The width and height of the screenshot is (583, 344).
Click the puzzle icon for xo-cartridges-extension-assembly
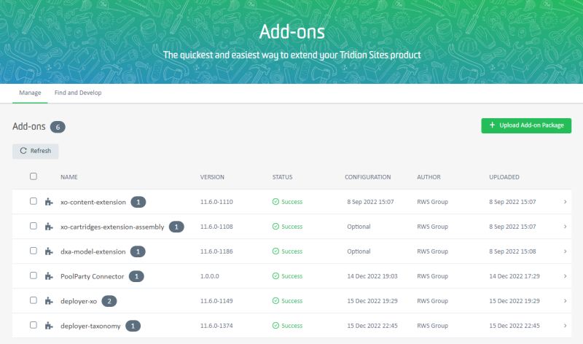tap(49, 227)
